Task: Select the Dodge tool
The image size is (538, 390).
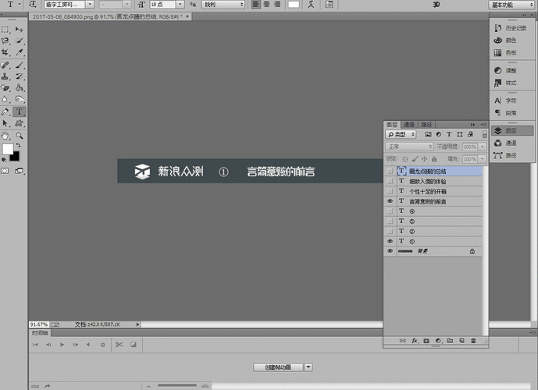Action: (x=20, y=100)
